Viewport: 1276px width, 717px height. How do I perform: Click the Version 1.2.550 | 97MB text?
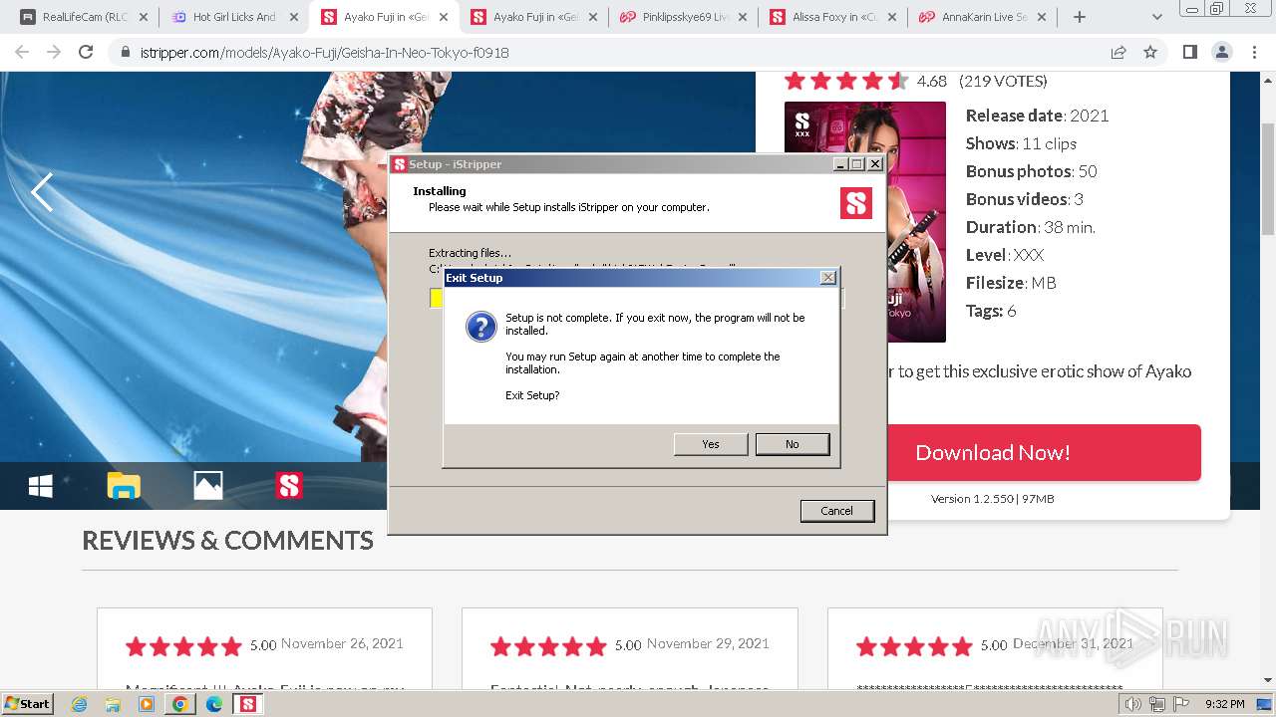tap(992, 499)
